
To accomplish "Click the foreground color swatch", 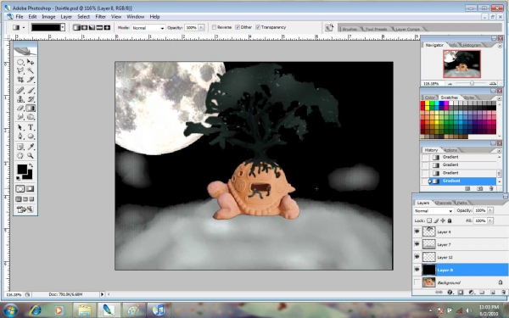I will click(22, 170).
